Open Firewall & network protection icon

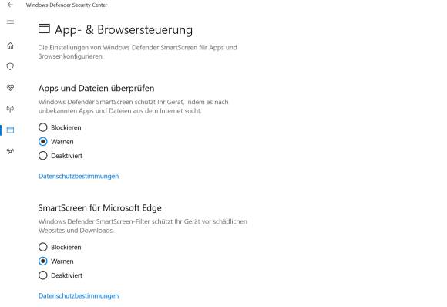(x=10, y=109)
